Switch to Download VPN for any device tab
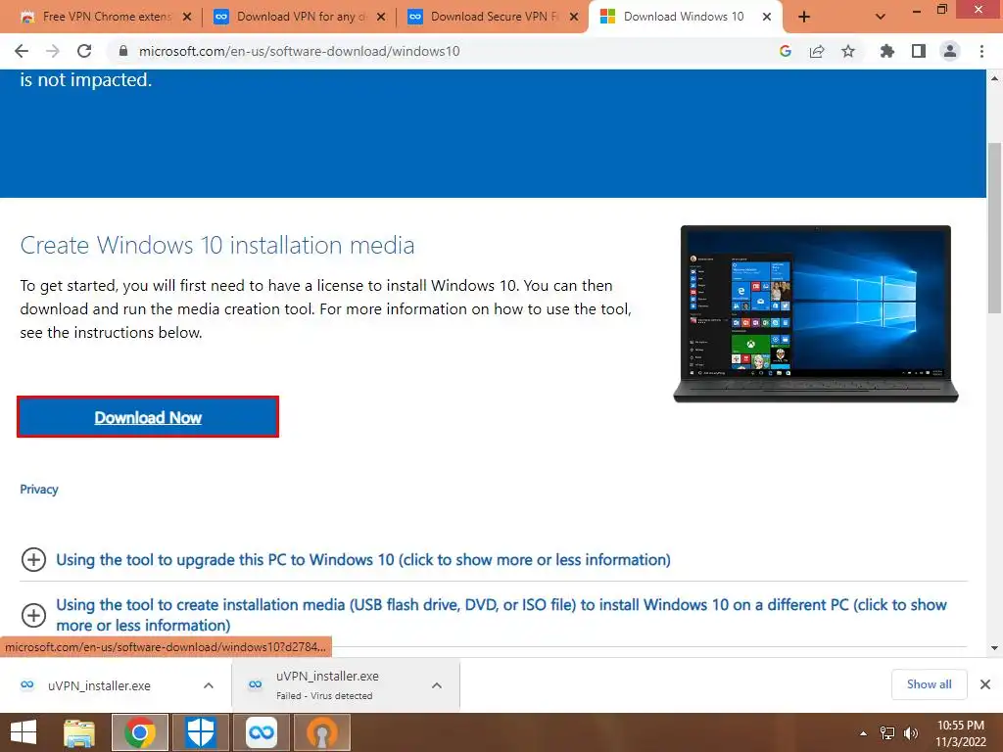The width and height of the screenshot is (1003, 752). [301, 17]
